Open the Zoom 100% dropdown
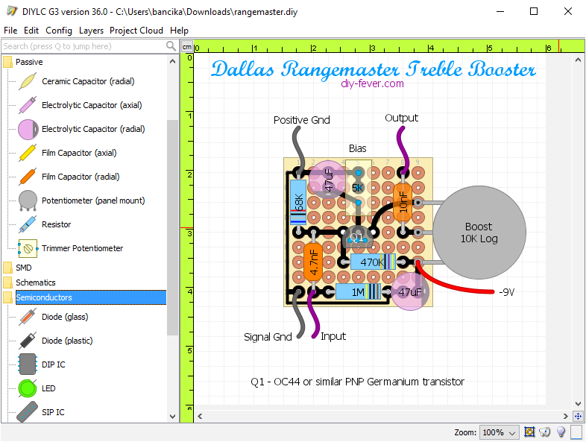The image size is (586, 442). click(x=499, y=432)
